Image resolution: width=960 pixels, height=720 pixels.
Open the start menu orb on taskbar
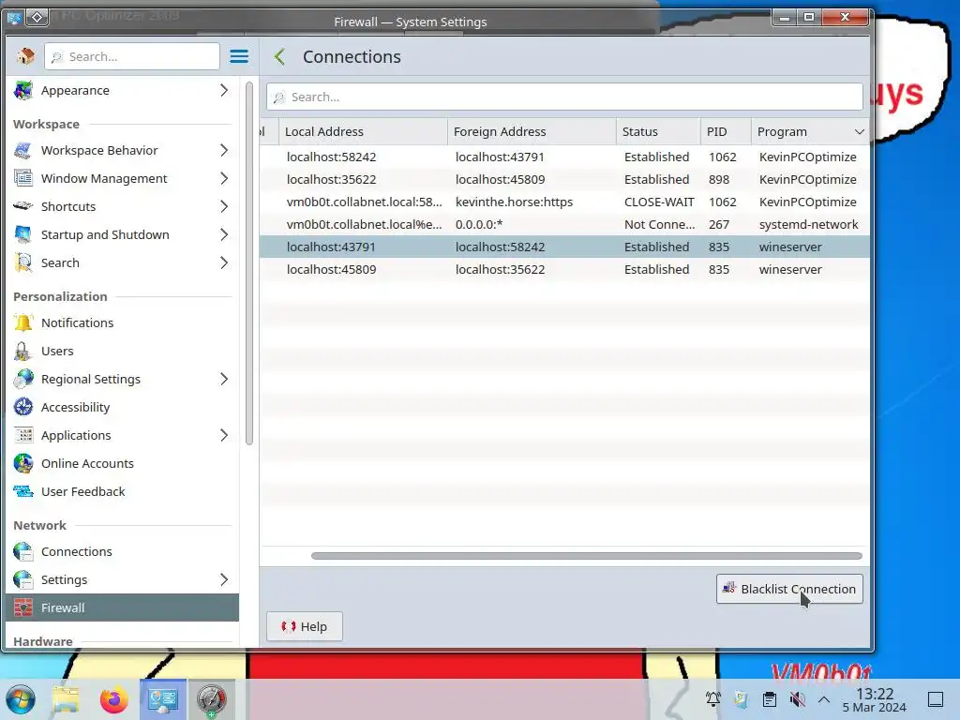pyautogui.click(x=21, y=699)
